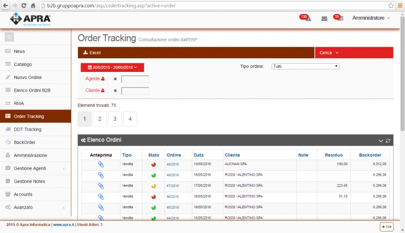Open the preview paperclip for order 48/2016

pyautogui.click(x=101, y=175)
